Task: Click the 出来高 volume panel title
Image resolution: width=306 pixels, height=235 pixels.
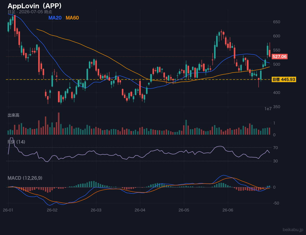Action: [x=14, y=115]
